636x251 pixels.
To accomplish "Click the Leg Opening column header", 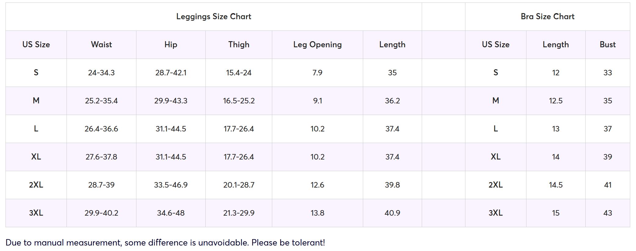I will 317,45.
